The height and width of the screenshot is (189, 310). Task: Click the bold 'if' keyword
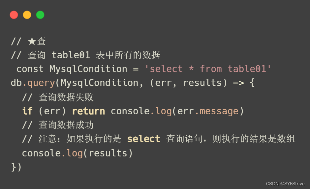click(x=27, y=111)
